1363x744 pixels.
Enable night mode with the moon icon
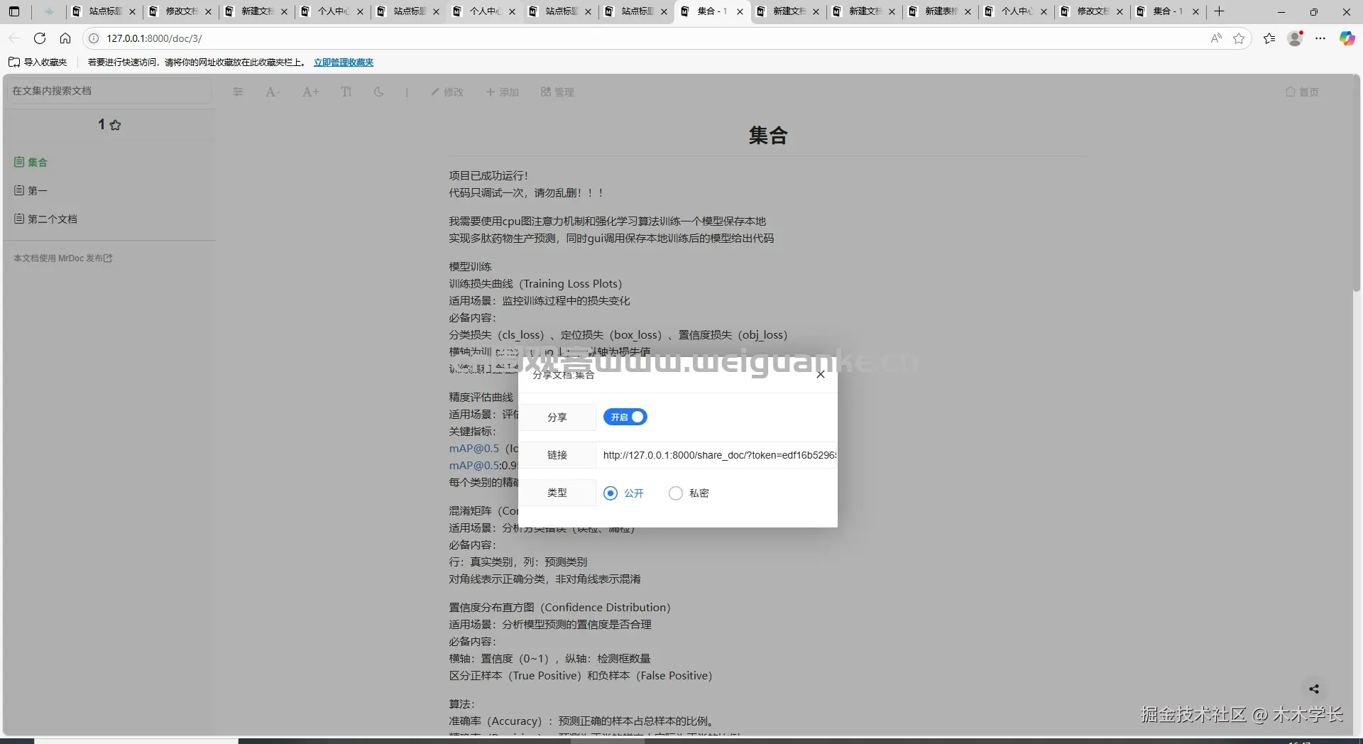379,92
